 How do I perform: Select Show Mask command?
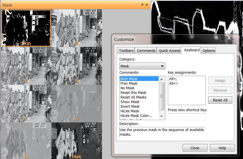139,102
